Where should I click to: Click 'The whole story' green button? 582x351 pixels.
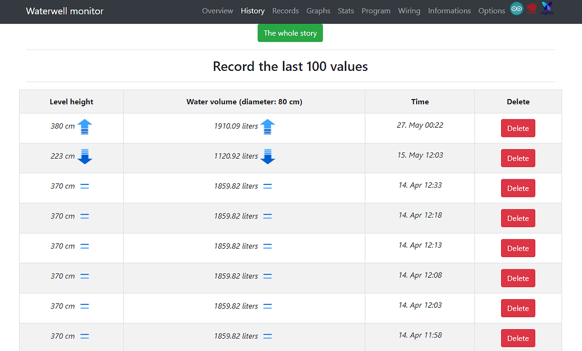(290, 33)
